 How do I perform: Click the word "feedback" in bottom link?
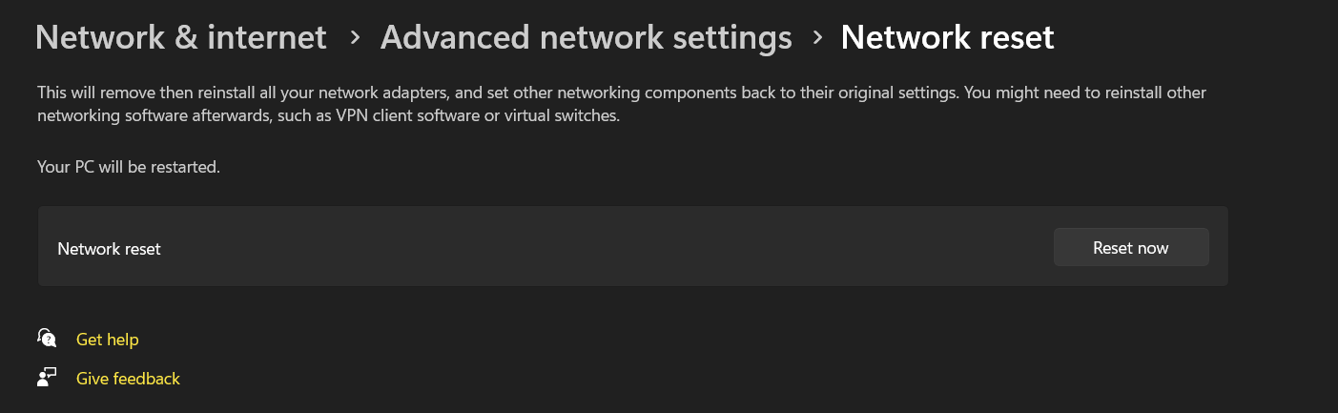pyautogui.click(x=146, y=379)
